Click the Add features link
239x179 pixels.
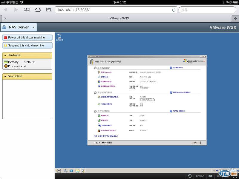(103, 120)
